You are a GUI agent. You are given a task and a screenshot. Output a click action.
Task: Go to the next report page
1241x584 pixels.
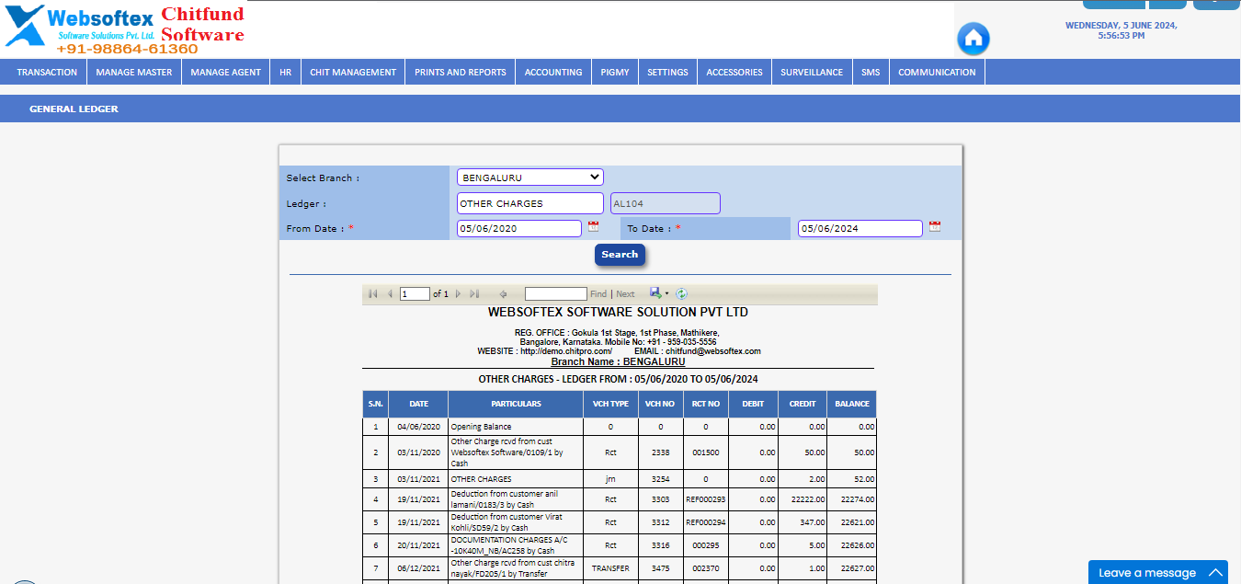click(x=458, y=294)
